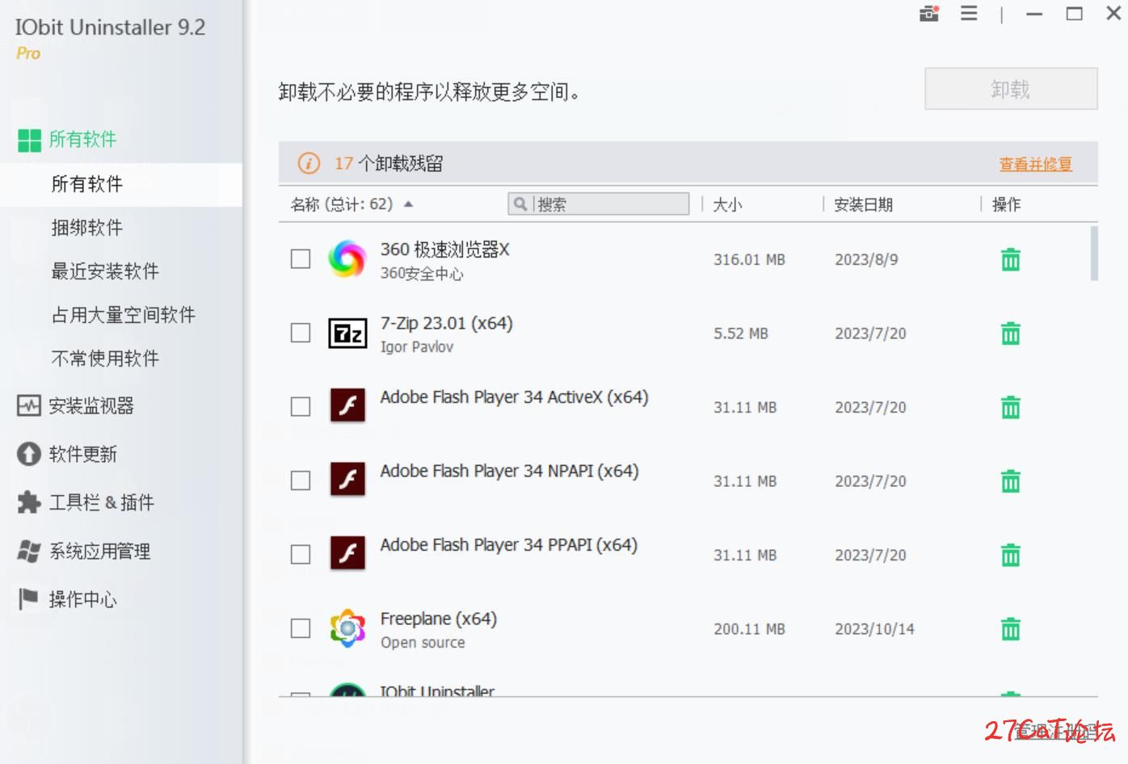Click the 360安全中心 publisher text
This screenshot has height=764, width=1128.
pyautogui.click(x=422, y=274)
